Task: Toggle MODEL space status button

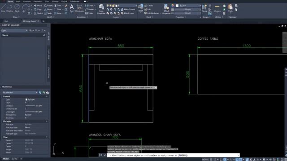Action: (205, 159)
